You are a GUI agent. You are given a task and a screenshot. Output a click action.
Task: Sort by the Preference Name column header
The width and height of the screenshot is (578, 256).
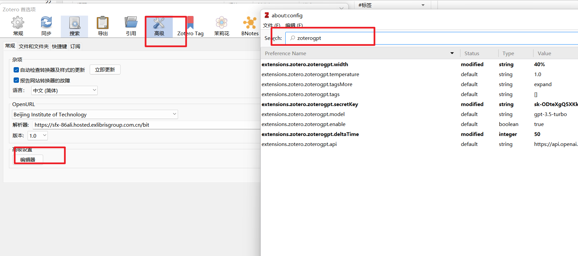tap(360, 53)
